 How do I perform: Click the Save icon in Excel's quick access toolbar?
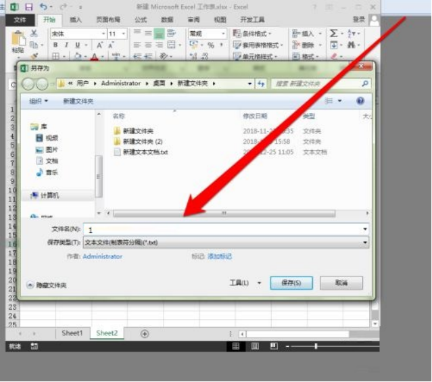point(28,7)
